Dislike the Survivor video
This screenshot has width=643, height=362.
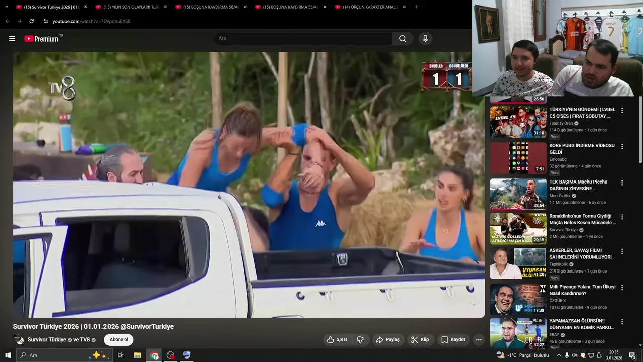pos(360,340)
